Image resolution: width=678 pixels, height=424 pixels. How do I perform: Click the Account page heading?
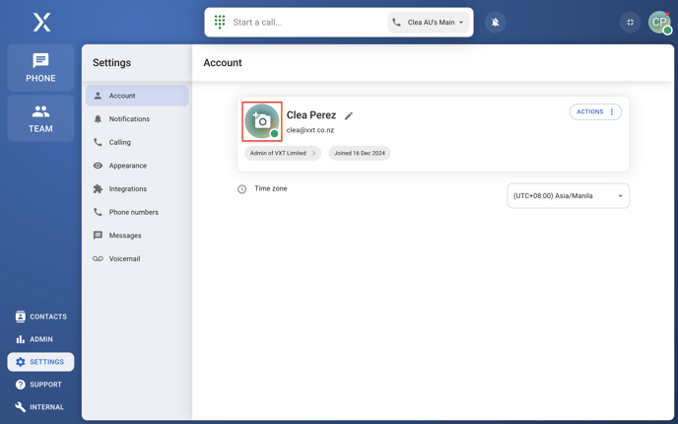point(223,63)
